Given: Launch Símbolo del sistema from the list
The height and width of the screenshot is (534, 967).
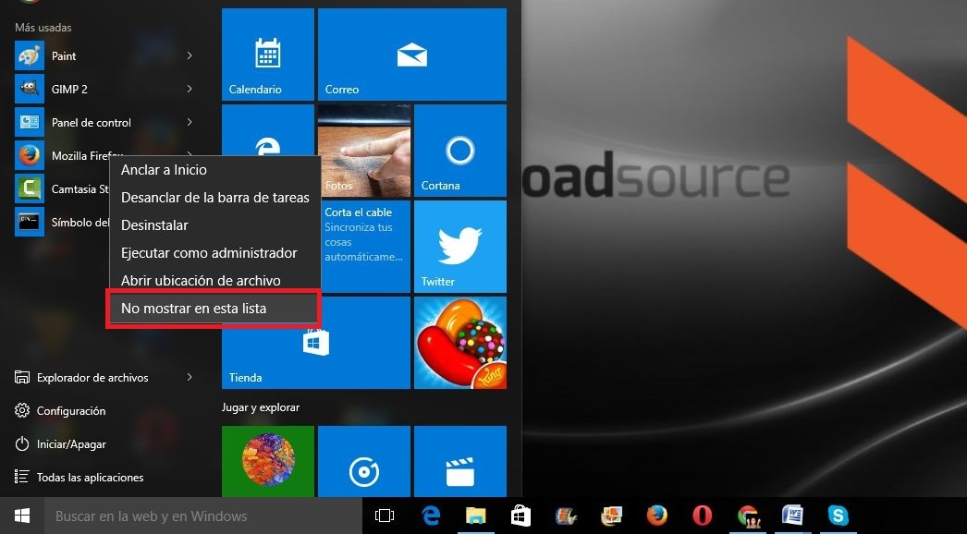Looking at the screenshot, I should [x=62, y=223].
